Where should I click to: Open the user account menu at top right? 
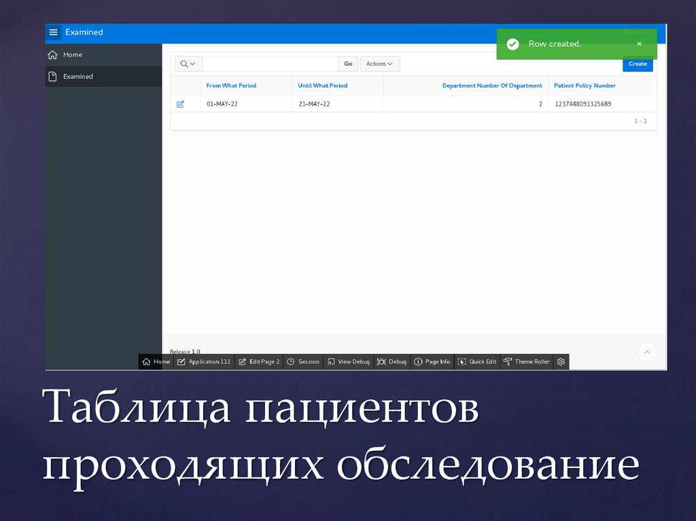coord(636,32)
